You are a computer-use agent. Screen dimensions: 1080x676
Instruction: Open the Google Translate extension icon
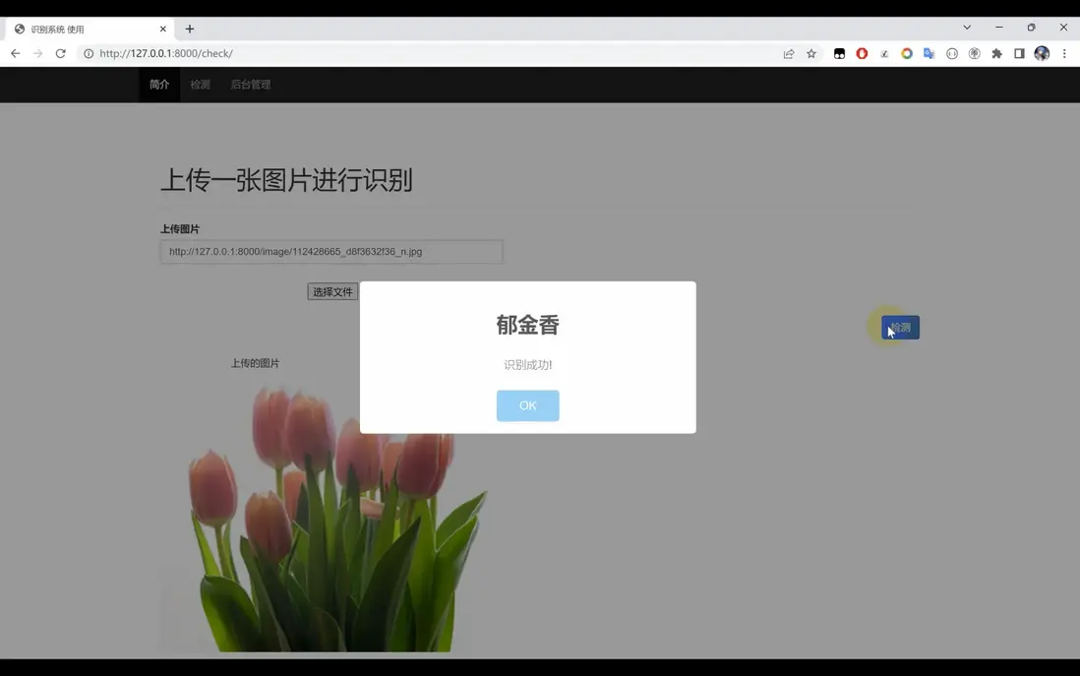(x=929, y=53)
